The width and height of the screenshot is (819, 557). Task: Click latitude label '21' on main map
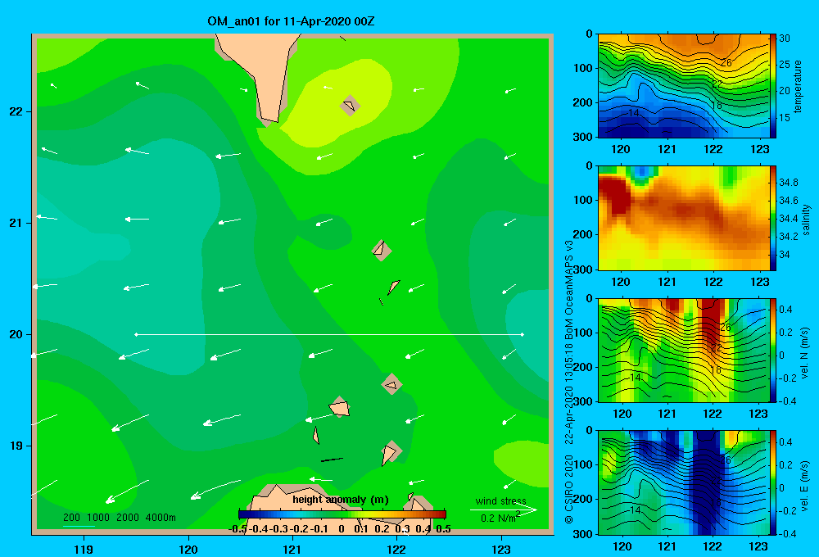tap(16, 223)
